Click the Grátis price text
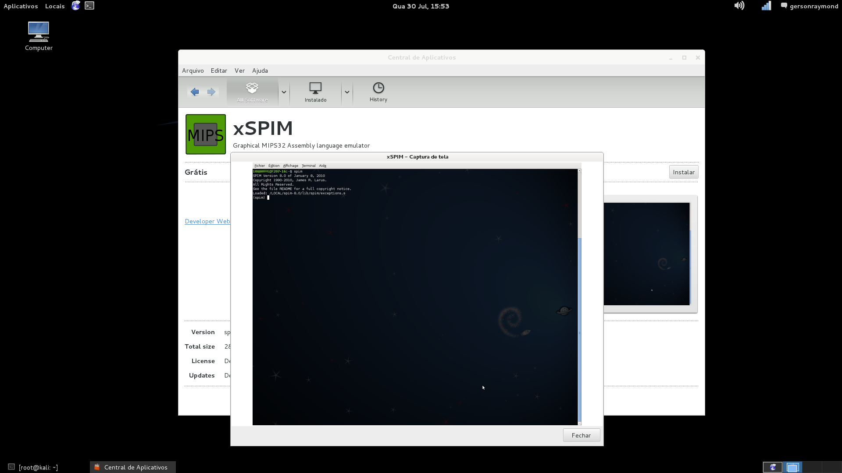 196,172
